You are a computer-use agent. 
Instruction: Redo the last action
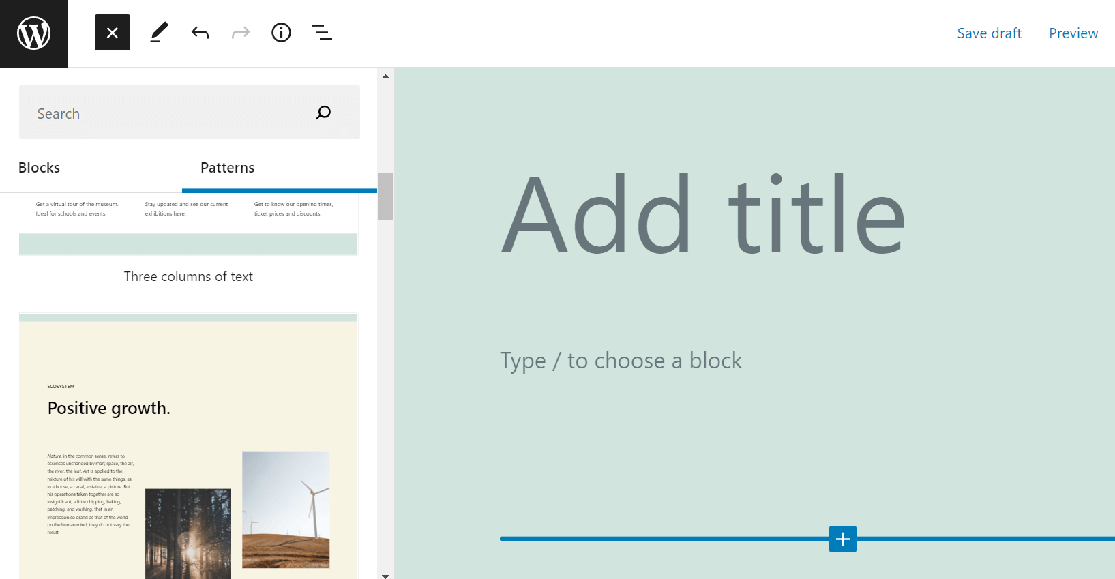[240, 32]
